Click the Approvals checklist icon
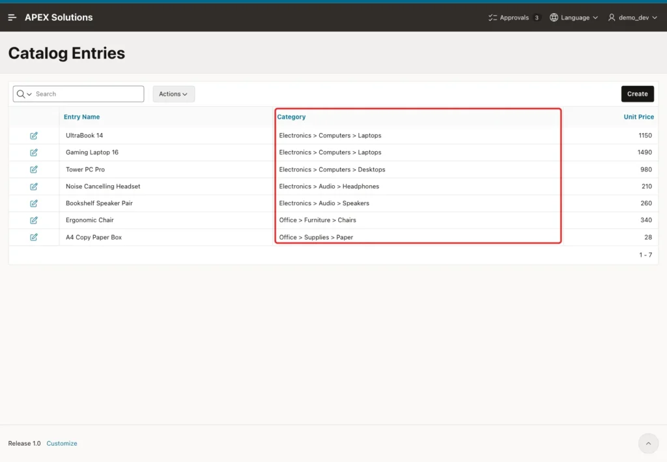 pyautogui.click(x=492, y=18)
